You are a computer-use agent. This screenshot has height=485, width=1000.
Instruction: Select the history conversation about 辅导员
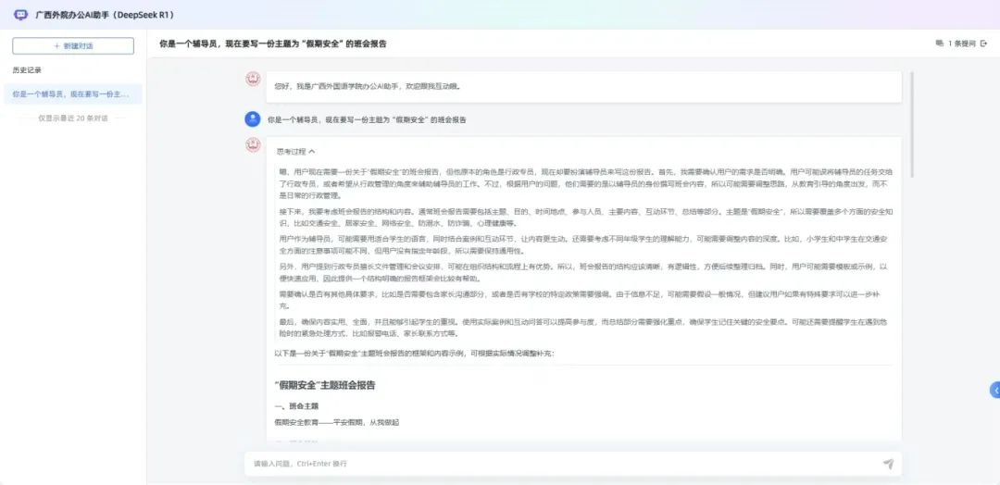(x=72, y=94)
